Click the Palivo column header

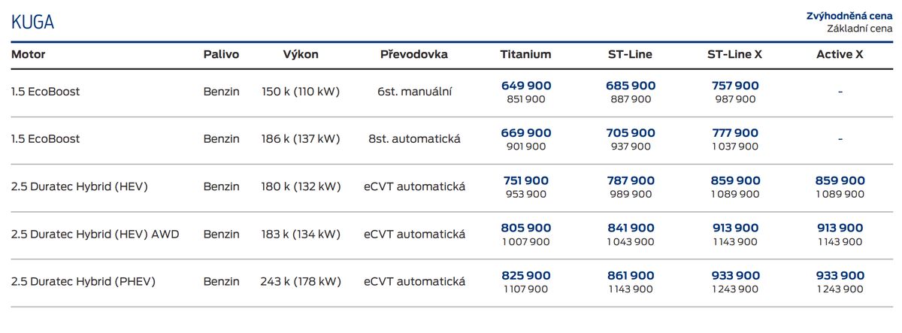[221, 55]
